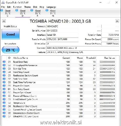Select the H: drive tab
The height and width of the screenshot is (126, 121).
tap(53, 13)
